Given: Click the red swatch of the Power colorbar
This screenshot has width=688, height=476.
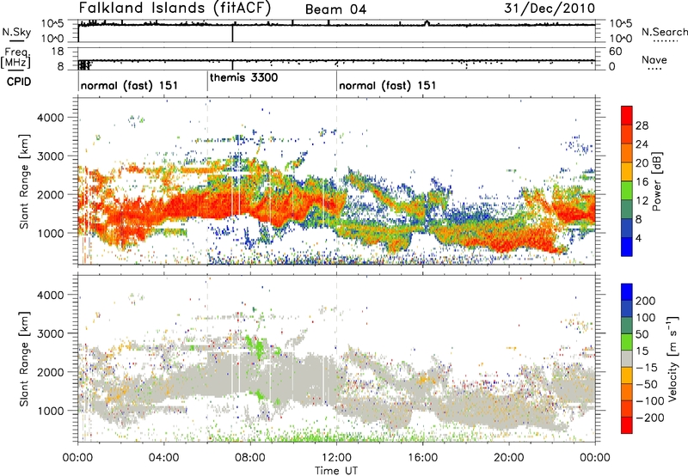Looking at the screenshot, I should (627, 115).
